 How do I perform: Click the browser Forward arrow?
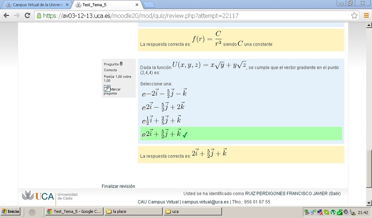point(17,16)
